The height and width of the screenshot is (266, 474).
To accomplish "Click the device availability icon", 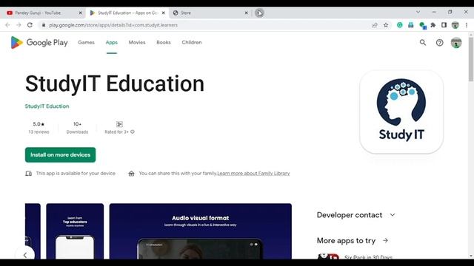I will point(28,174).
